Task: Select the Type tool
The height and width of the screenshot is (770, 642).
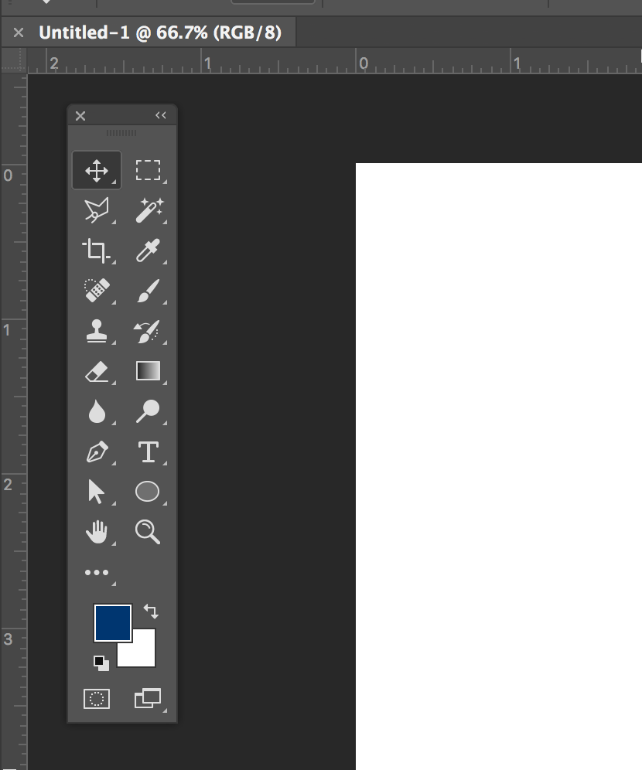Action: pos(148,451)
